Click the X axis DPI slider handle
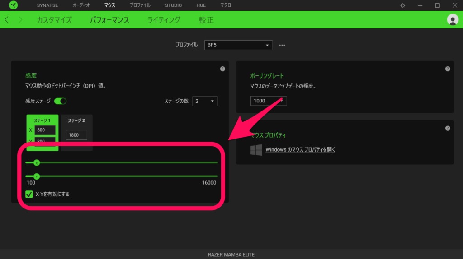 37,162
